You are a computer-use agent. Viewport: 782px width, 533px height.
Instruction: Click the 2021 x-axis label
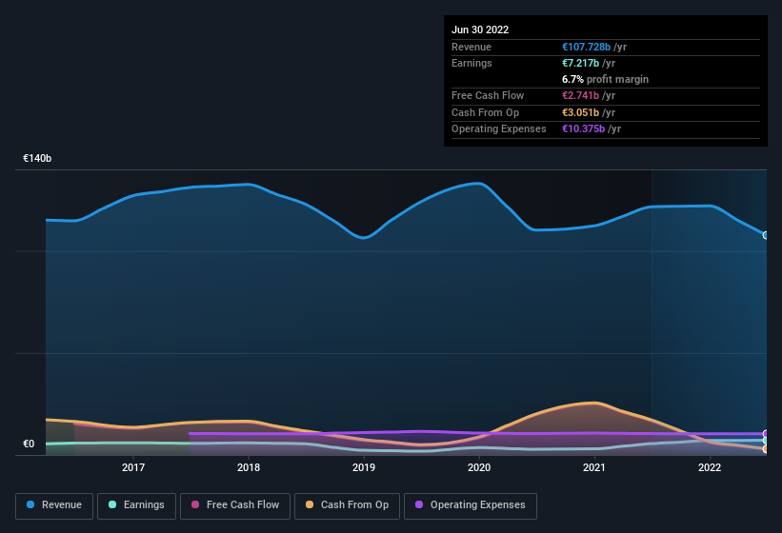click(x=594, y=467)
